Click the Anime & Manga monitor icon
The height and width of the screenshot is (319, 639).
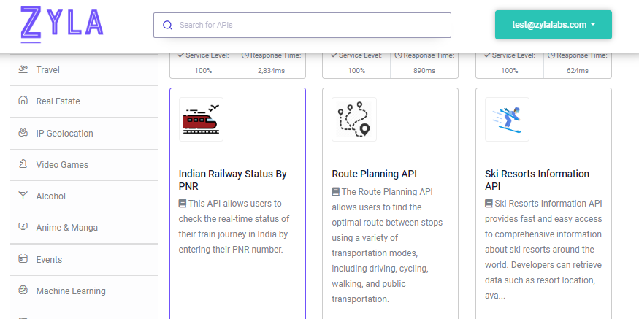(x=23, y=227)
